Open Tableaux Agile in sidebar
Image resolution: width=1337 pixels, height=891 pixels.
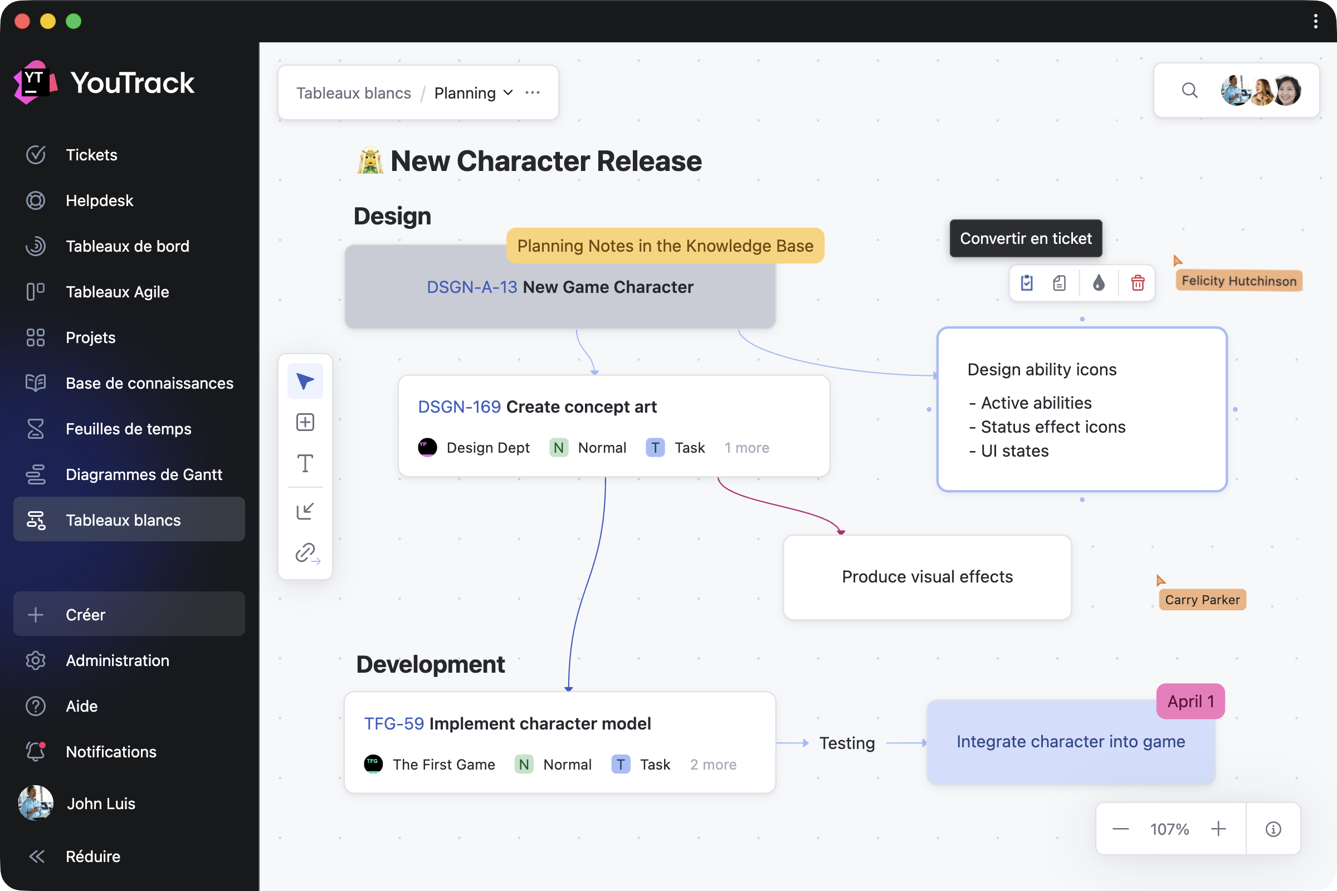coord(117,291)
